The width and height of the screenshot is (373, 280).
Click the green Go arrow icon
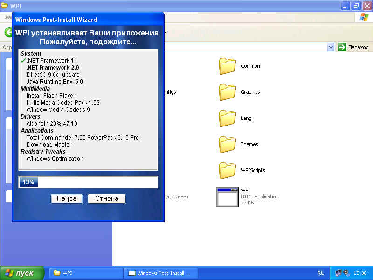tap(342, 47)
